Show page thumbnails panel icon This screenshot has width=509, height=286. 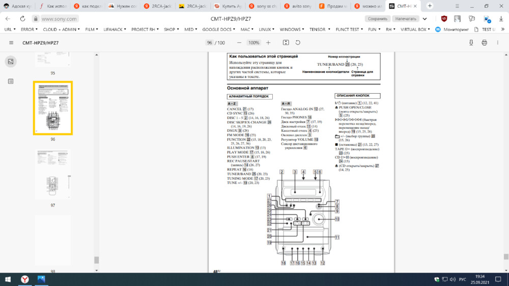pyautogui.click(x=11, y=62)
